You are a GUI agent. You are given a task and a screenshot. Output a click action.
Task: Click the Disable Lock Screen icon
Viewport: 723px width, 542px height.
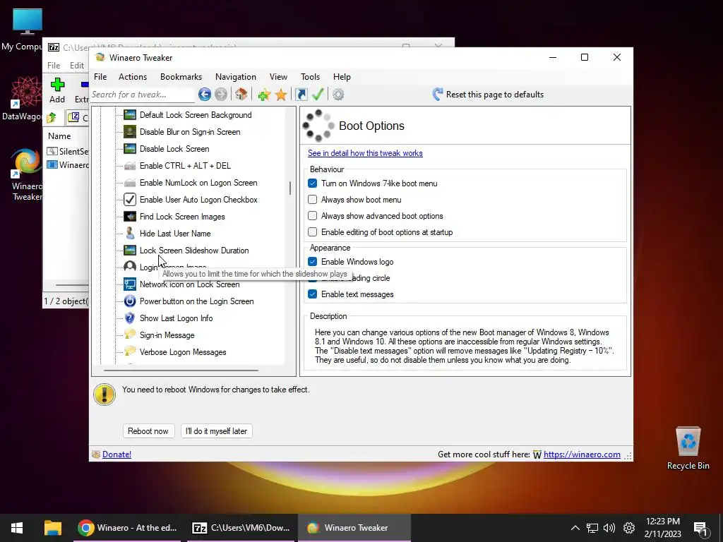click(130, 149)
